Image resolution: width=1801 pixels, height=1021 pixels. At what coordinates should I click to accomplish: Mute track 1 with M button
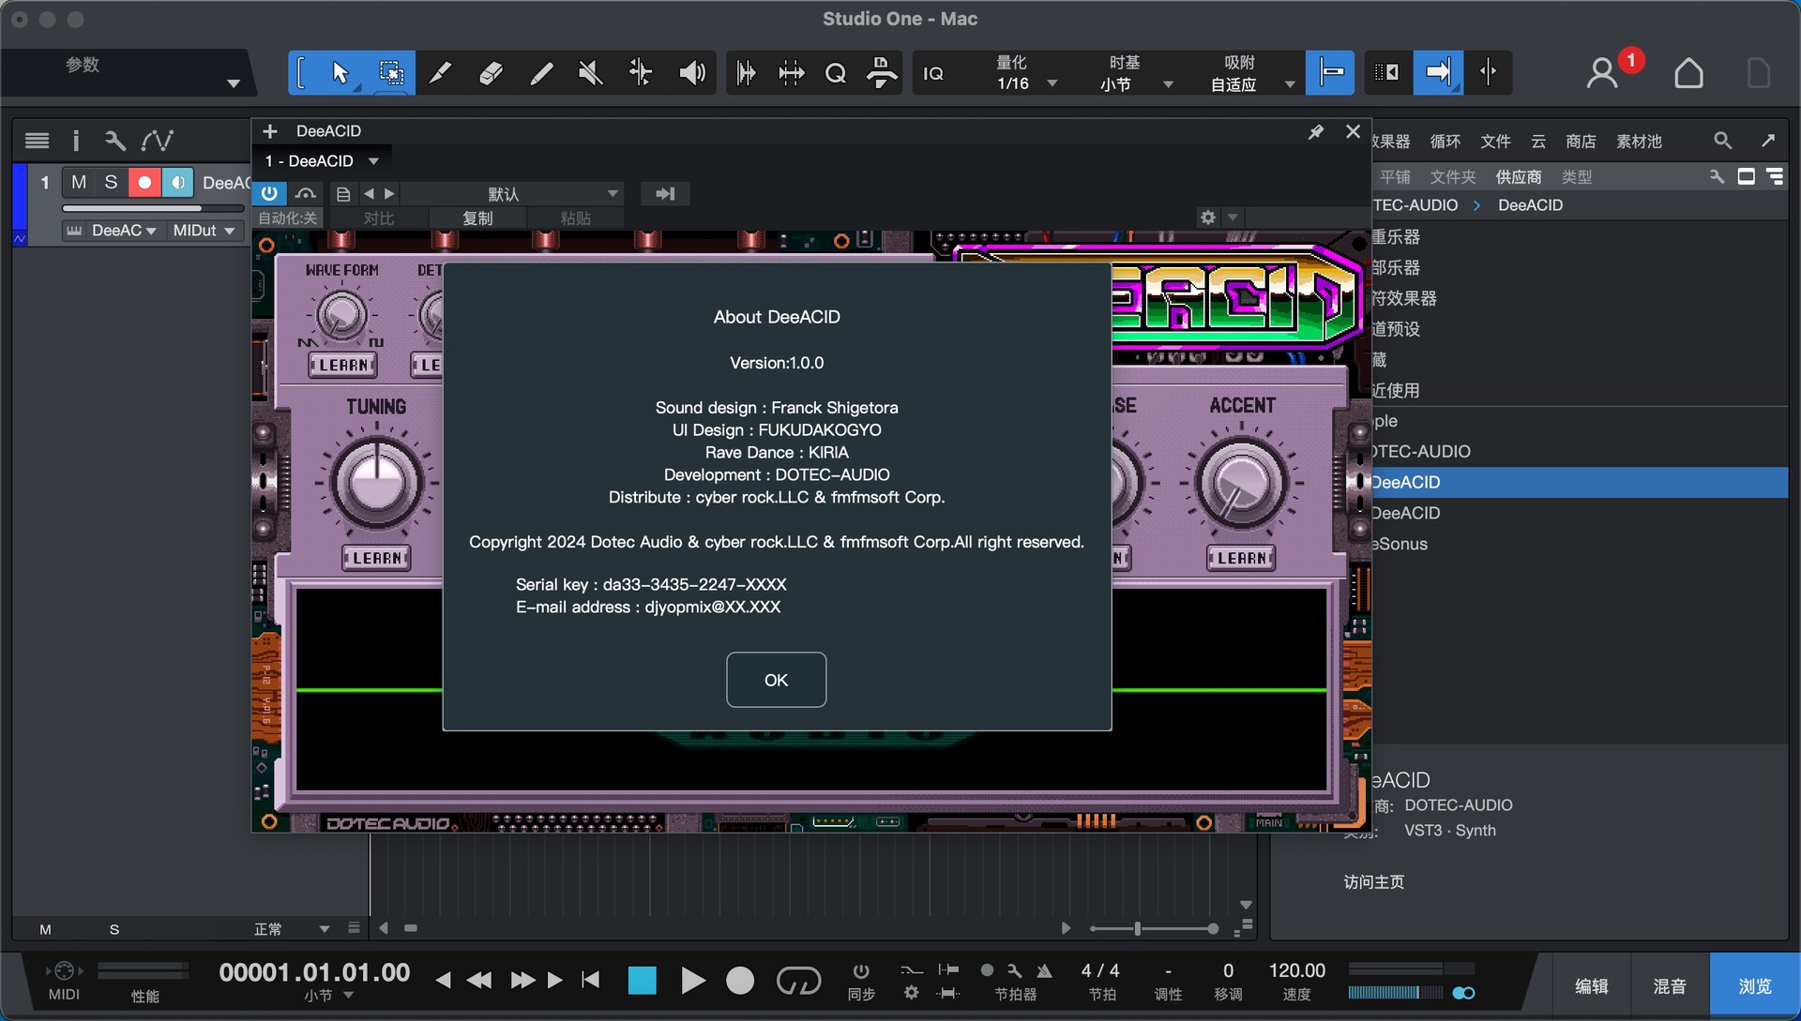[x=79, y=182]
